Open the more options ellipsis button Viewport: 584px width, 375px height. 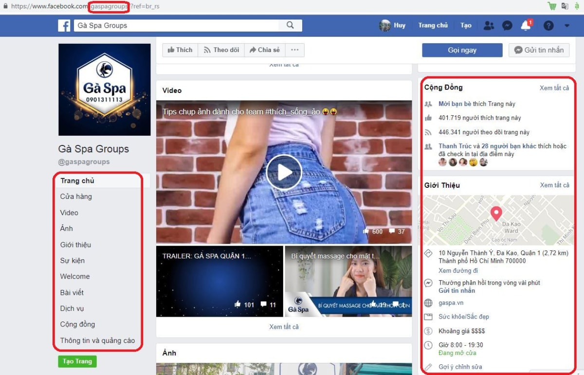pyautogui.click(x=294, y=50)
